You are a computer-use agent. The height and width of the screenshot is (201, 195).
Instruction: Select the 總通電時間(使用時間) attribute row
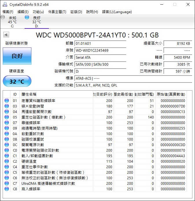pos(95,128)
